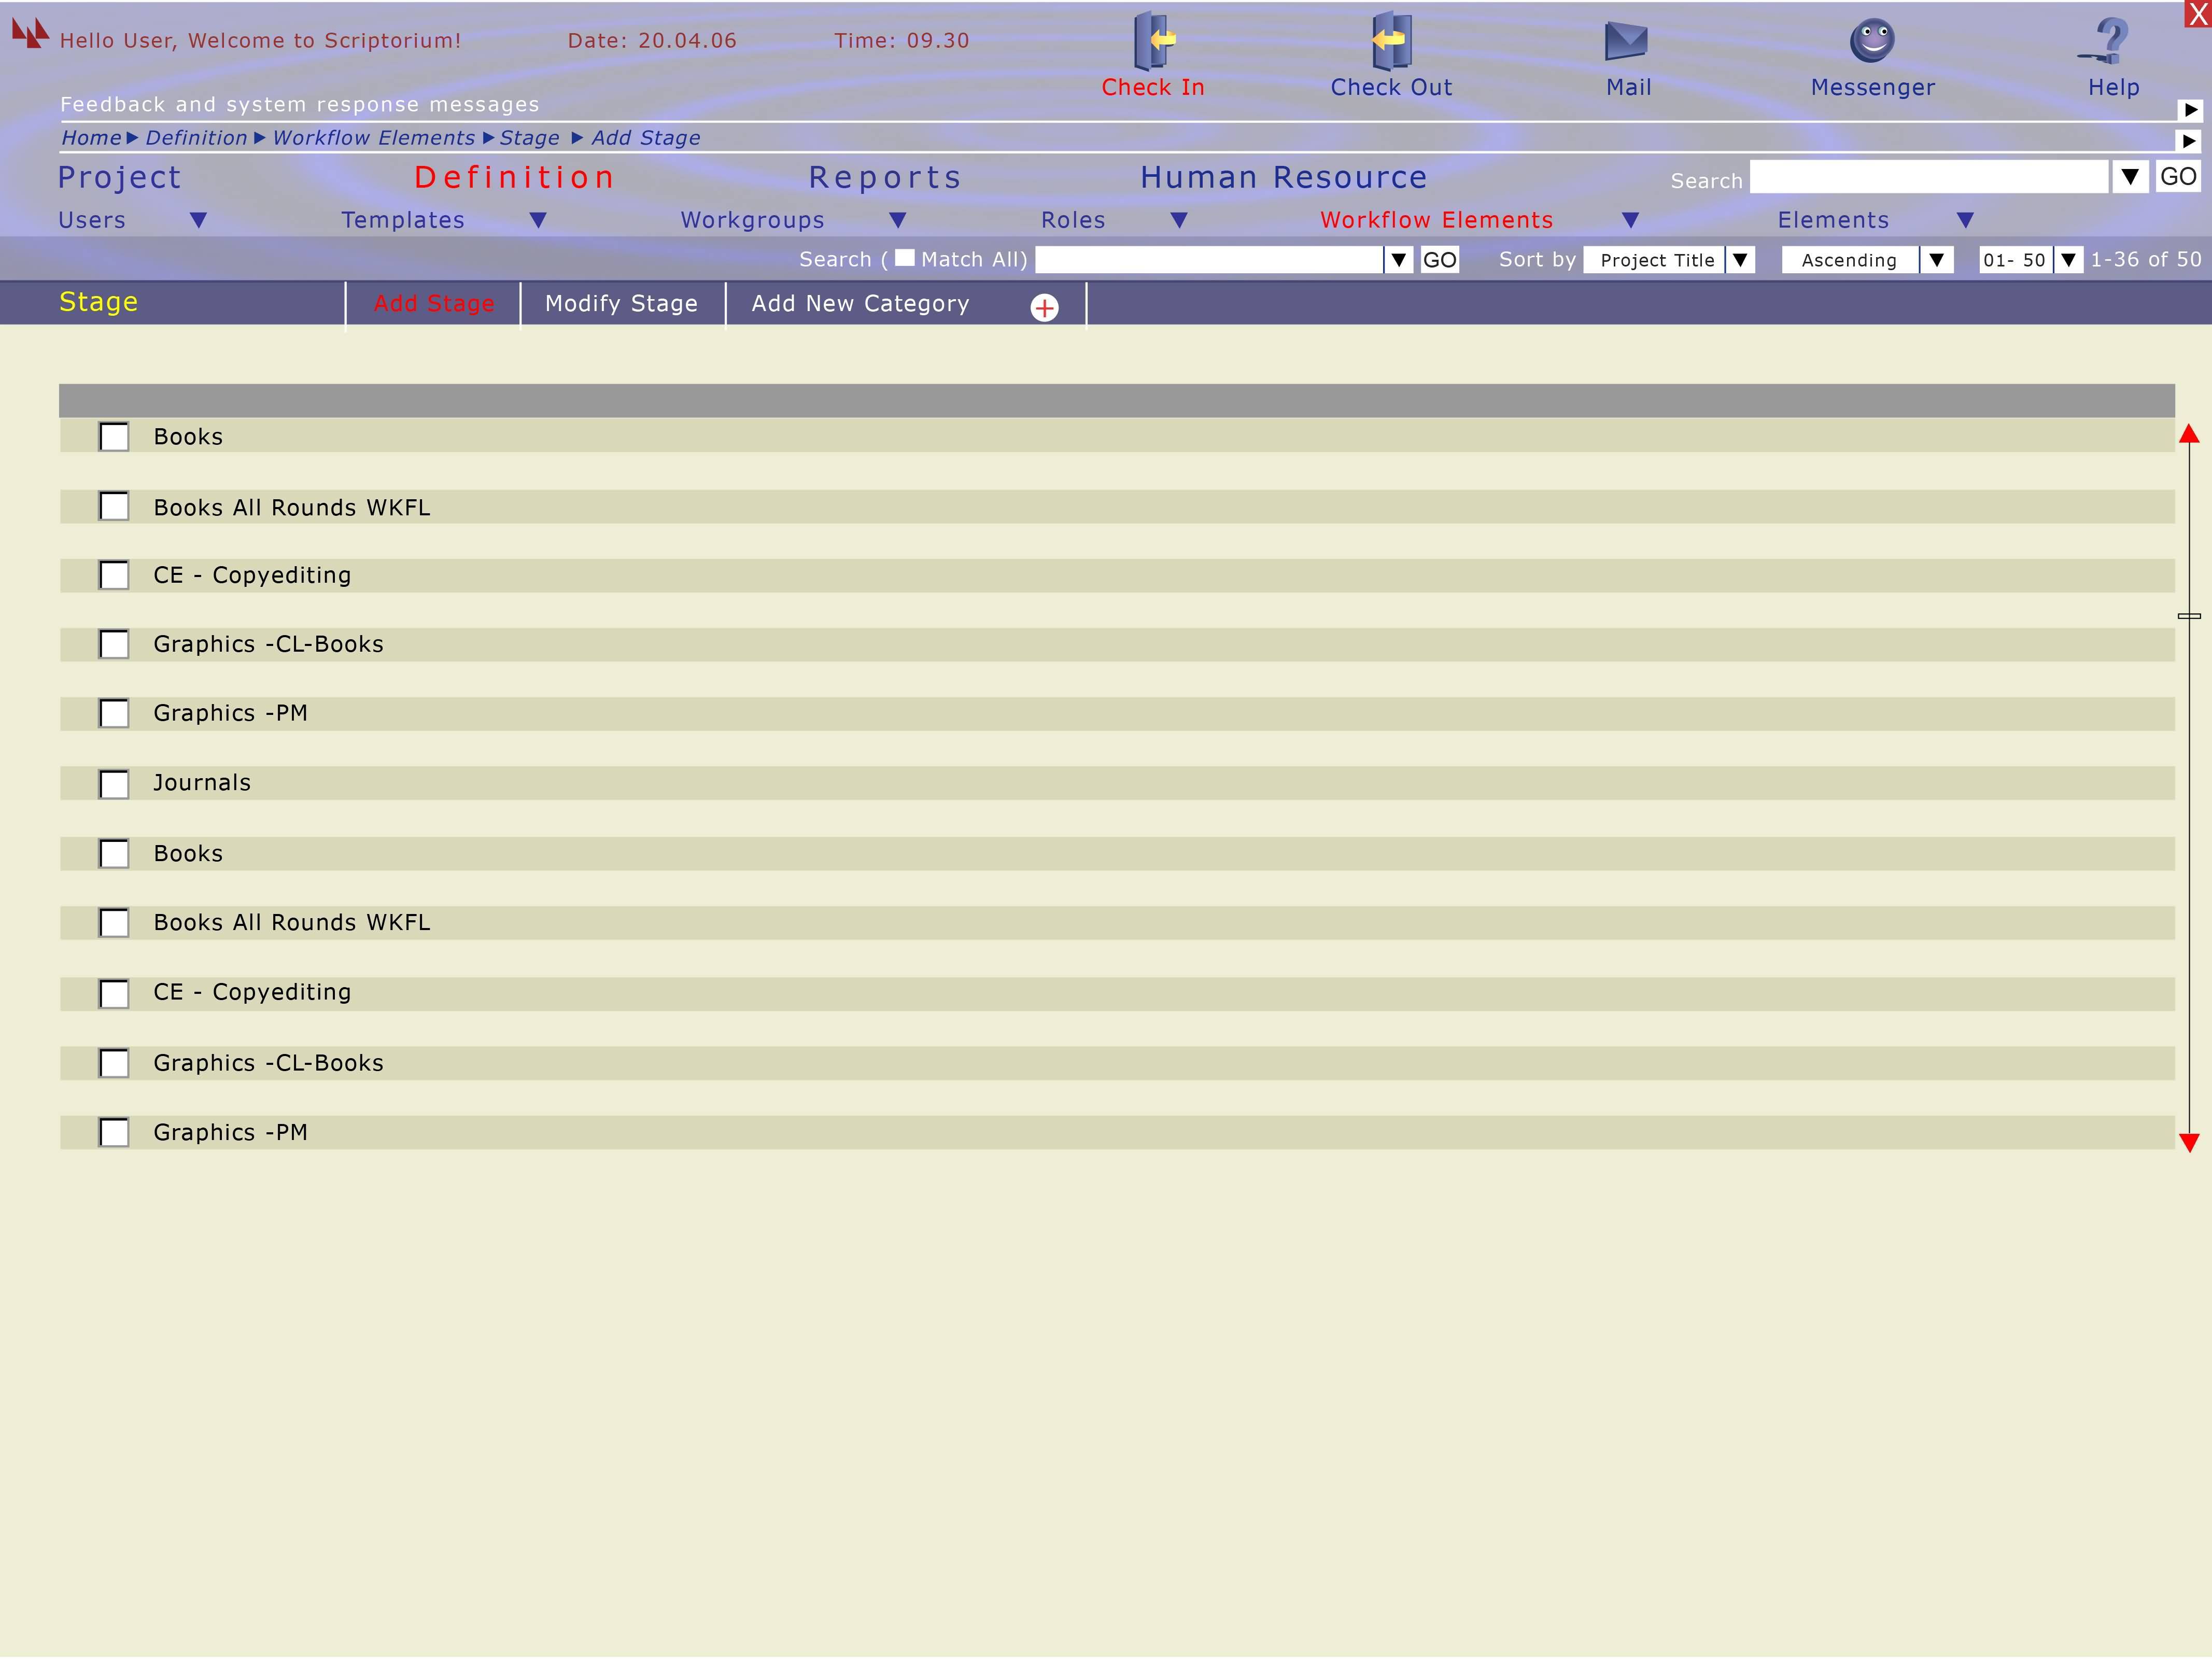The image size is (2212, 1659).
Task: Click the red plus circle icon
Action: coord(1044,308)
